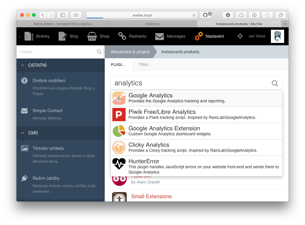Click the Režim údržby plug icon
Image resolution: width=305 pixels, height=225 pixels.
(x=24, y=178)
